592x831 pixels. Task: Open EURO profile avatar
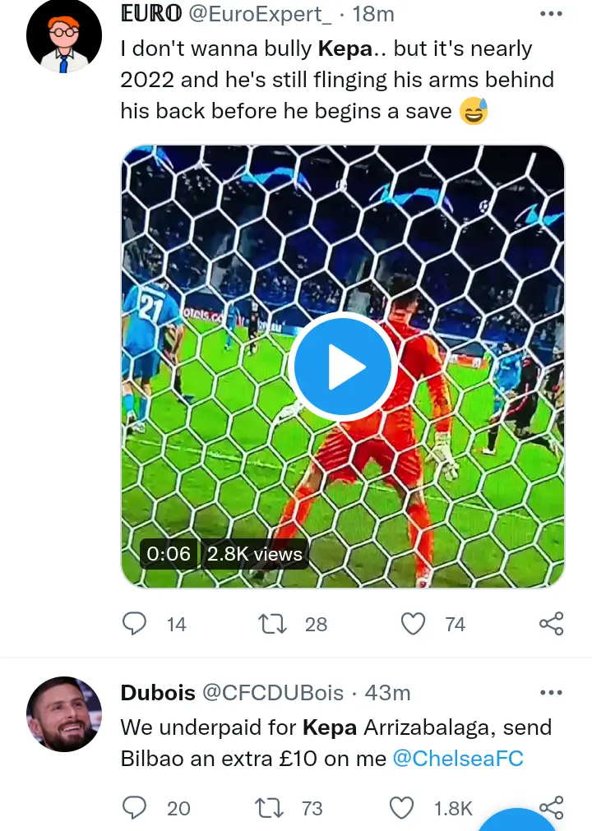coord(64,35)
